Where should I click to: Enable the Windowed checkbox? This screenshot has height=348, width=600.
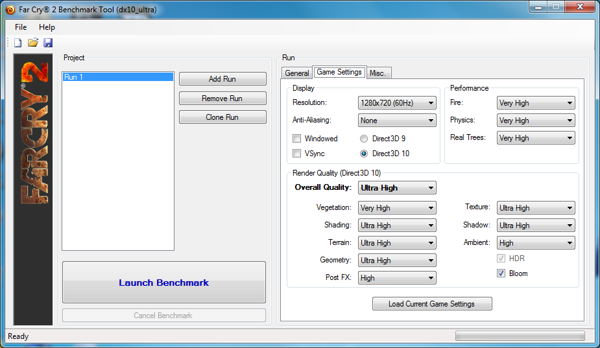coord(296,139)
